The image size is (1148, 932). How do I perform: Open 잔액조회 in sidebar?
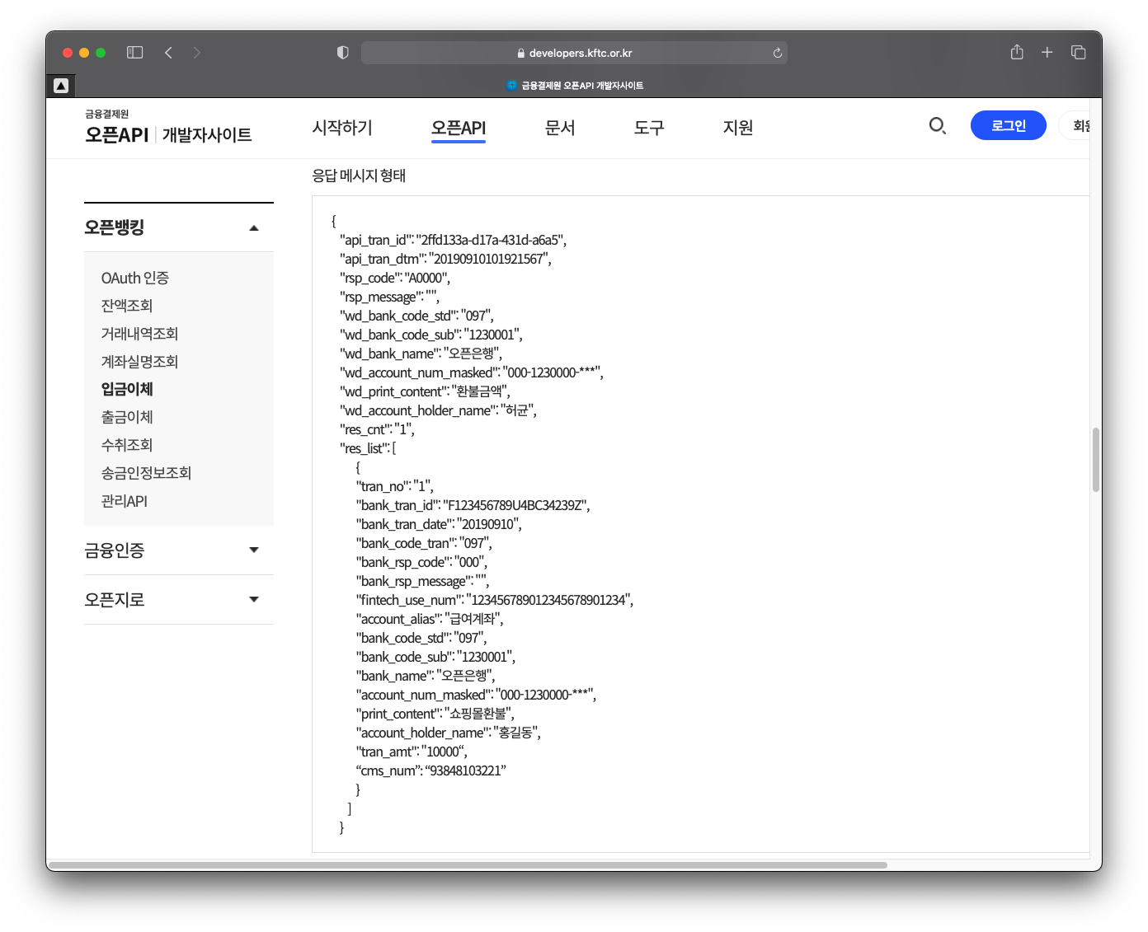127,306
